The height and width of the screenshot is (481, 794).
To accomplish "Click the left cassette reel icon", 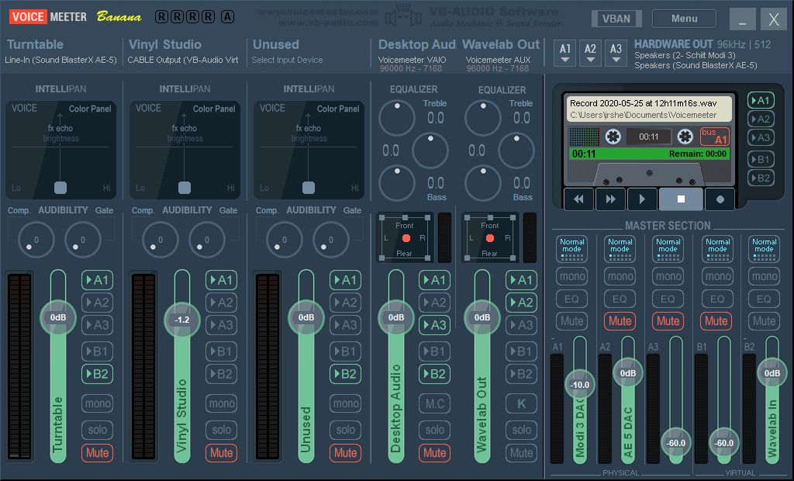I will tap(613, 137).
